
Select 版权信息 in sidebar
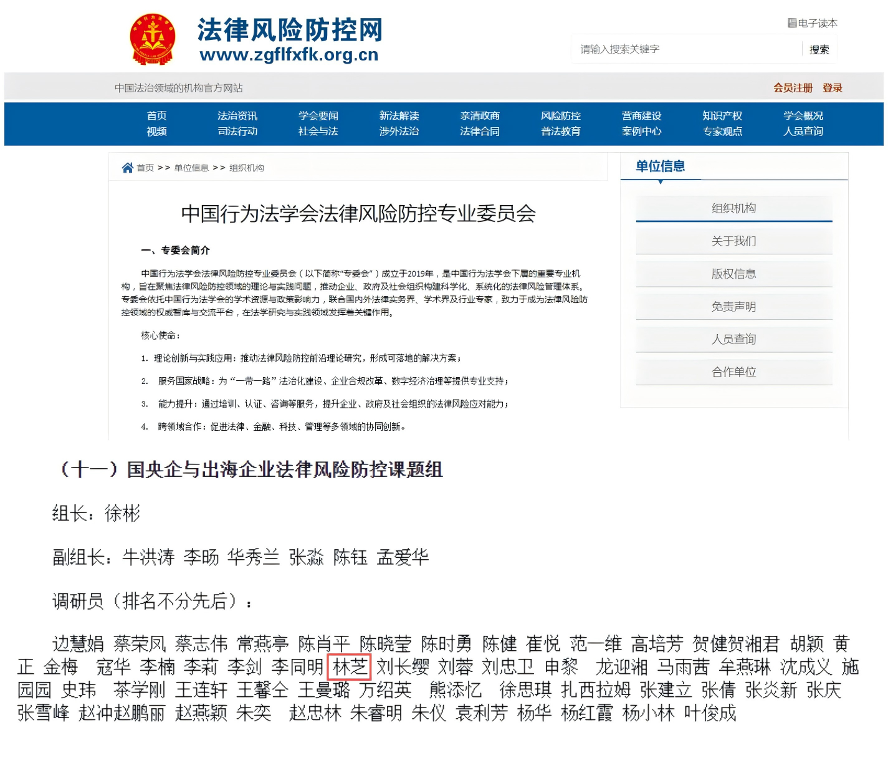(x=734, y=274)
